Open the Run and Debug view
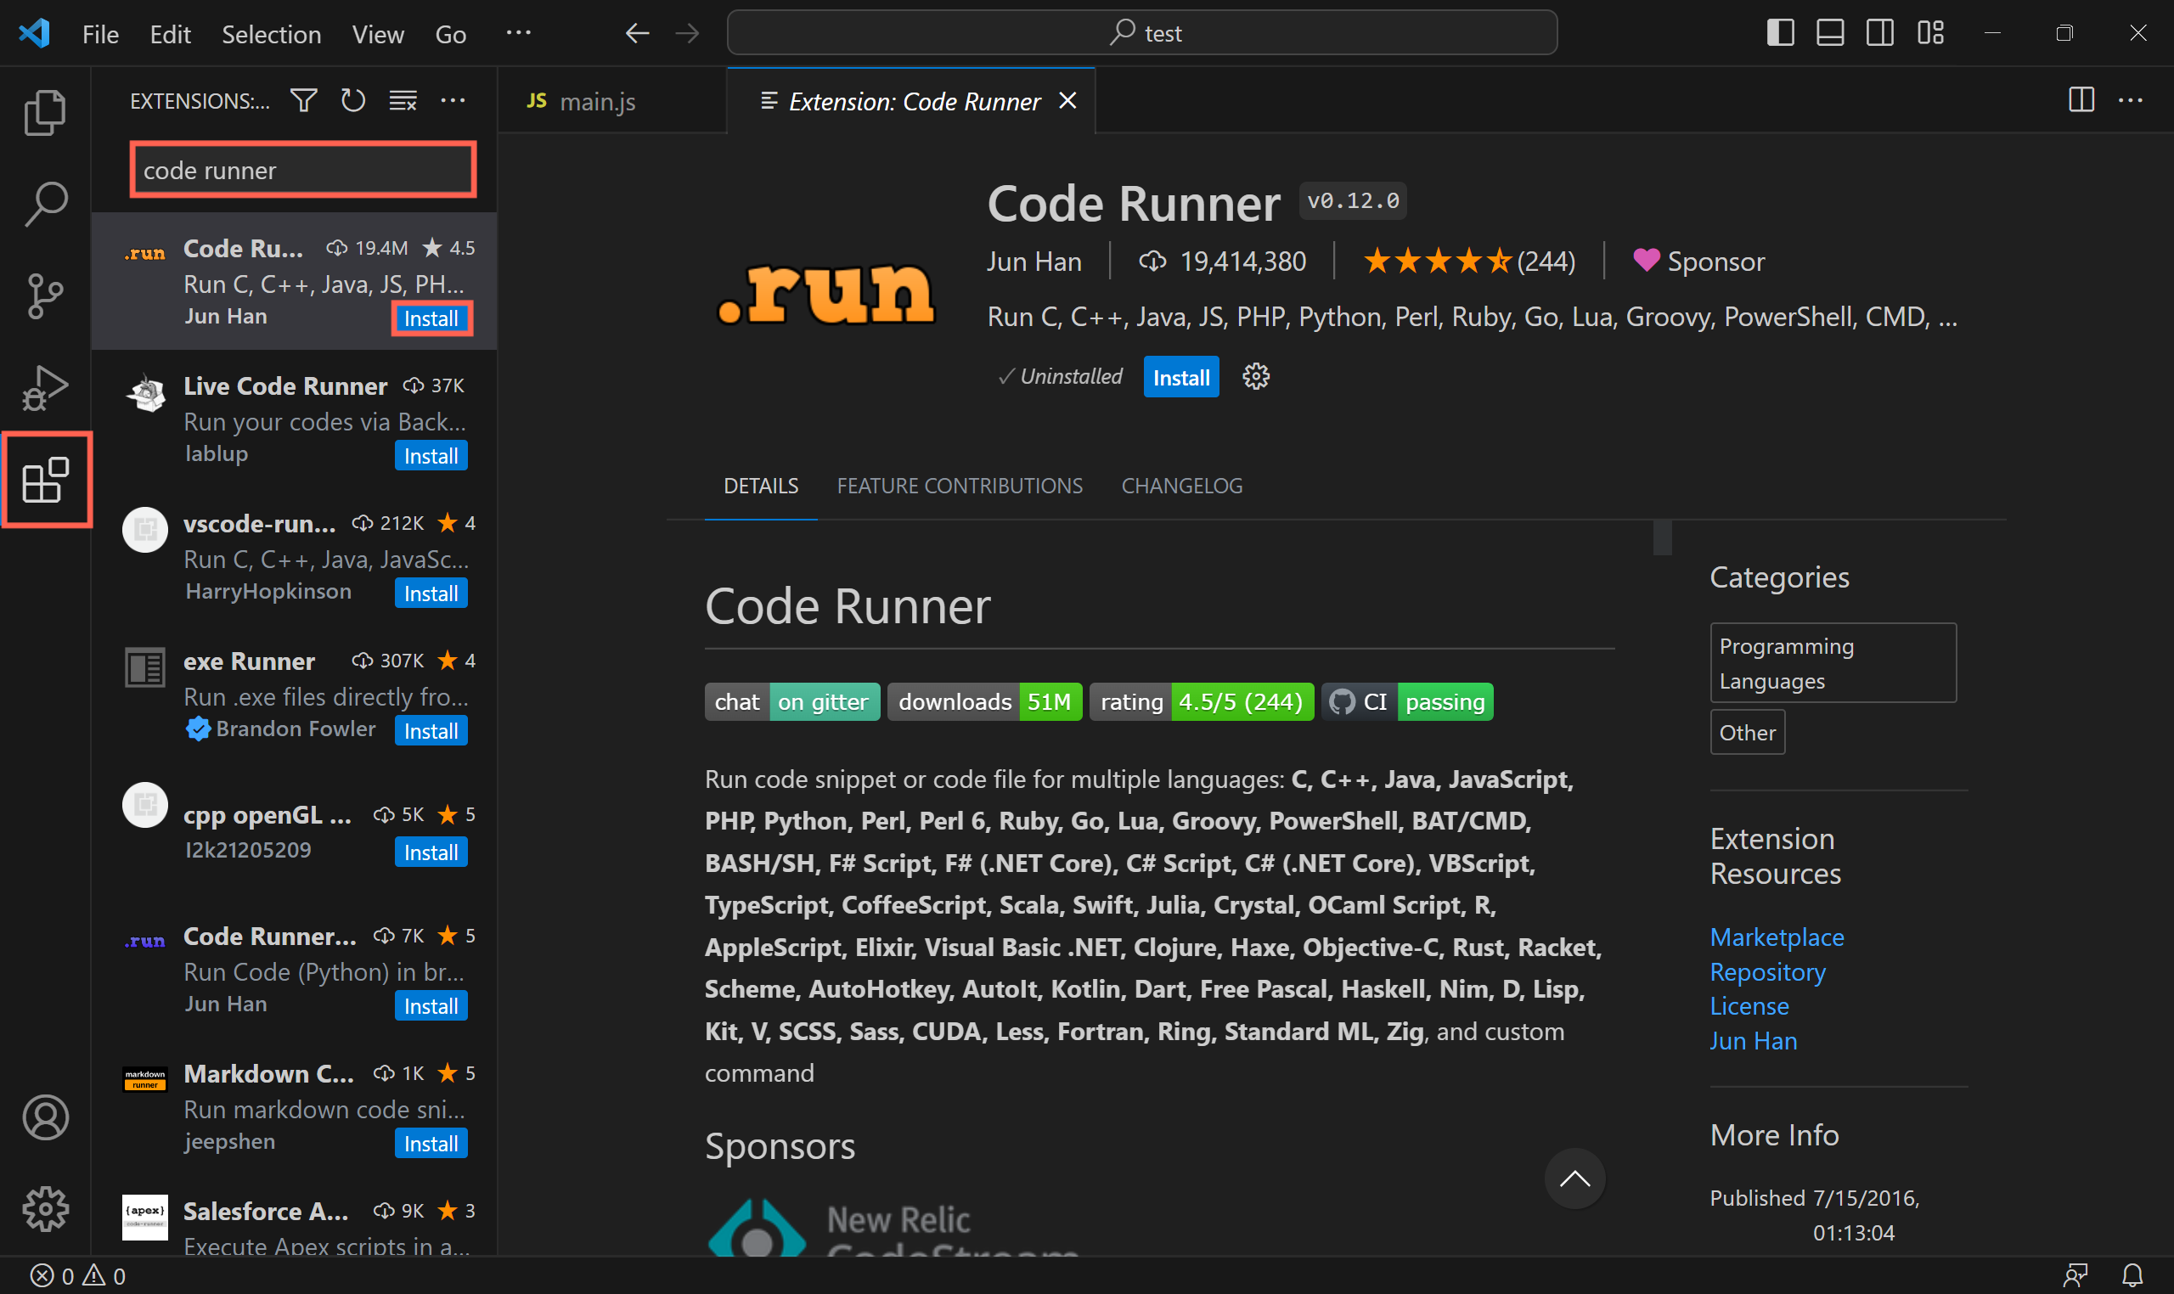This screenshot has height=1294, width=2174. point(44,387)
